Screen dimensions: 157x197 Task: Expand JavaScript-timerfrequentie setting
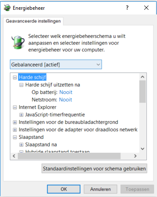click(21, 115)
